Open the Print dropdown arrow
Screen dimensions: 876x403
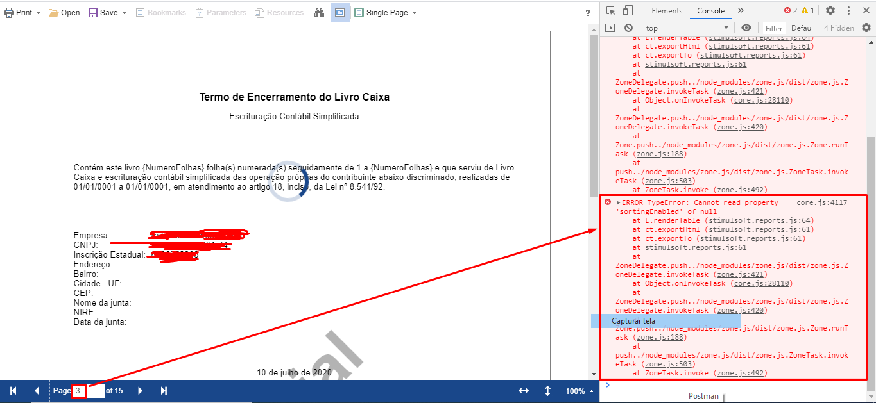coord(39,13)
